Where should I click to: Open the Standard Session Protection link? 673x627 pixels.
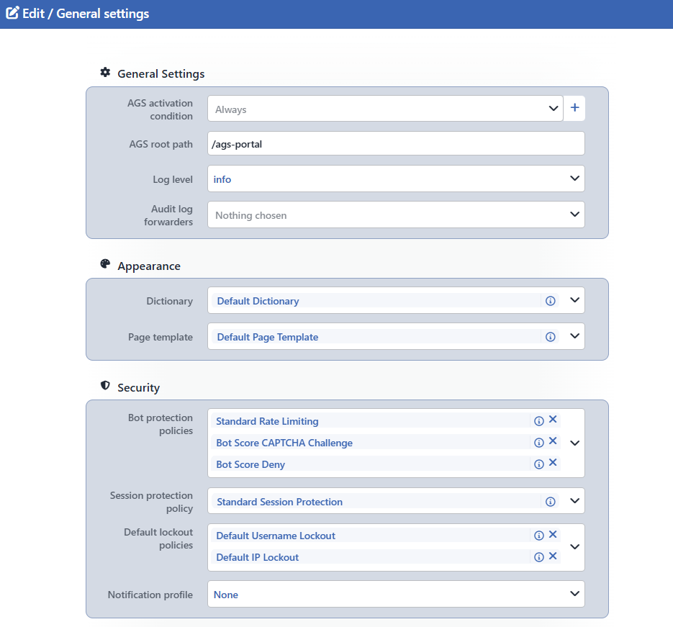pyautogui.click(x=279, y=502)
